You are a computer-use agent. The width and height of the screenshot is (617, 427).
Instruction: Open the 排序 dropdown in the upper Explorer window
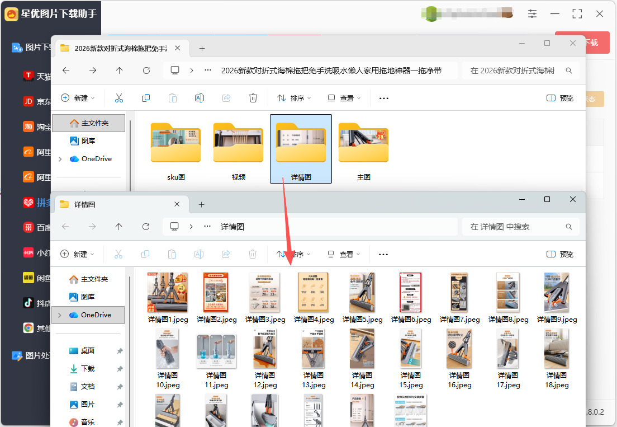[294, 98]
